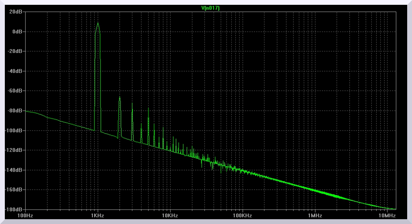Click the 100KHz frequency axis label
Screen dimensions: 412x224
coord(242,216)
